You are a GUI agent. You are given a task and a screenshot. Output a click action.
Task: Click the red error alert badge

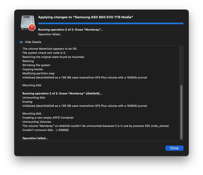32,27
